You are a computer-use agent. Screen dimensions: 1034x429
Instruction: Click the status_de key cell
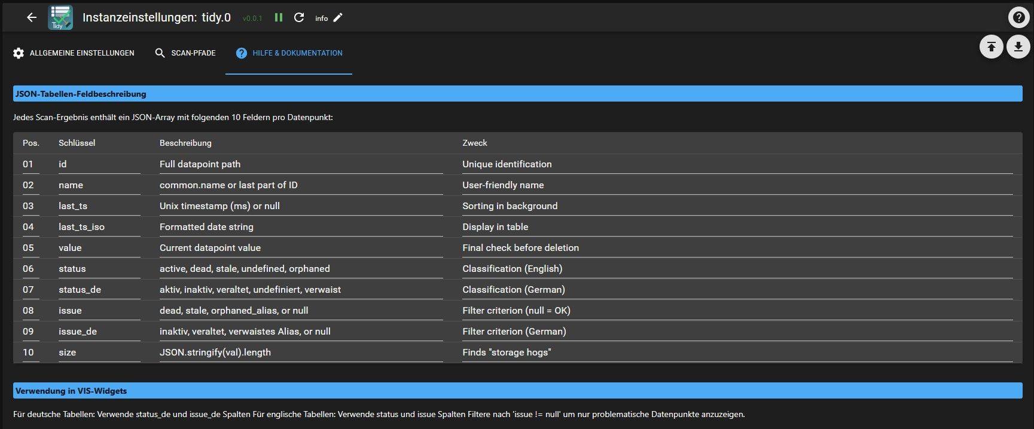coord(80,290)
